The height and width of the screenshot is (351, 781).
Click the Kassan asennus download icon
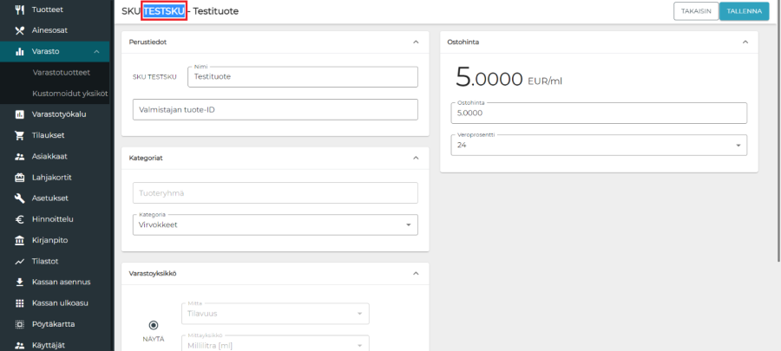(19, 283)
